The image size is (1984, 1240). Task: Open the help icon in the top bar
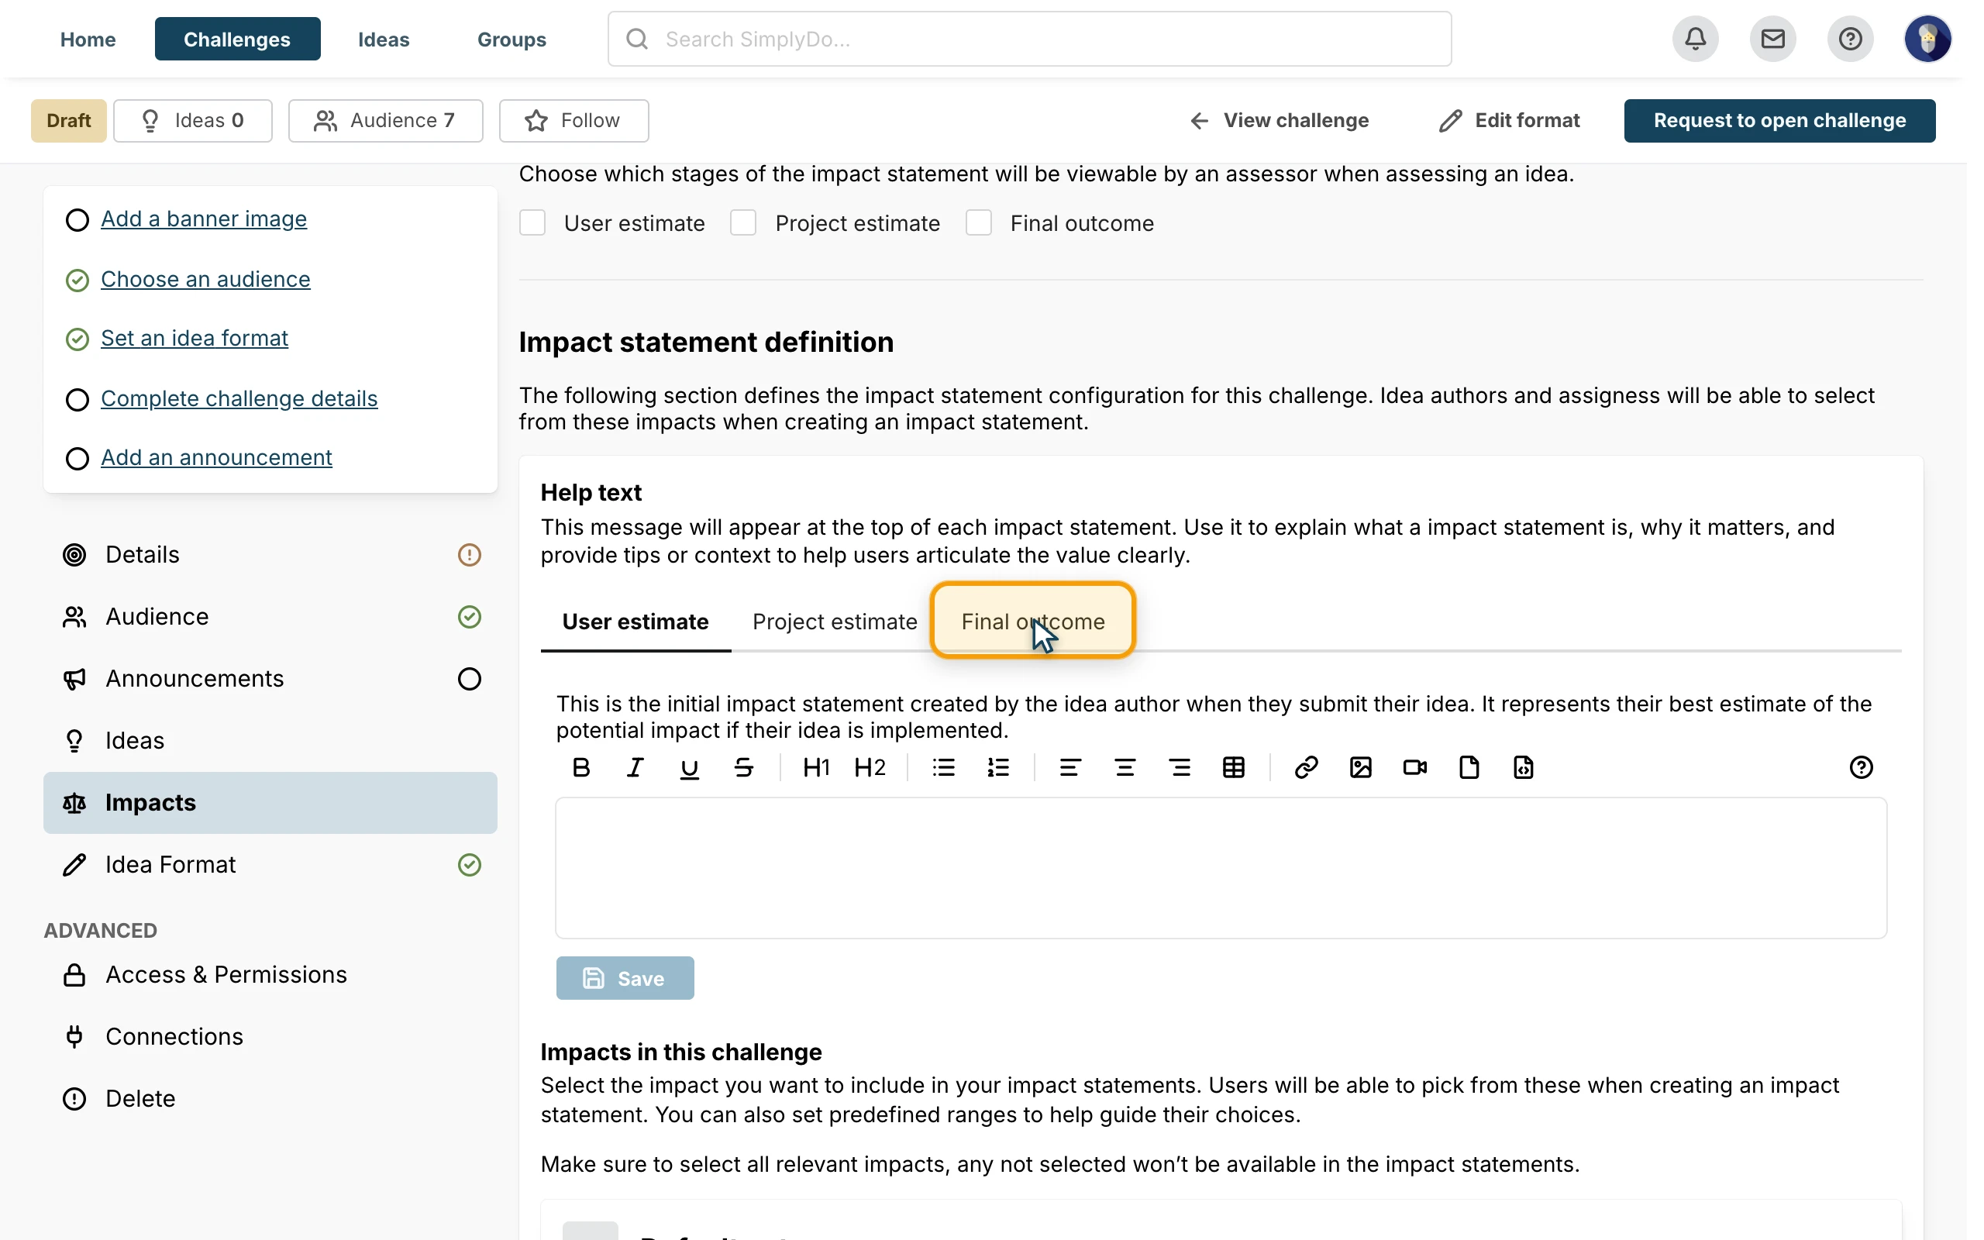click(1851, 39)
